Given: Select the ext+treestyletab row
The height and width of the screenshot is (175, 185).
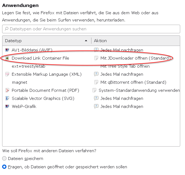Looking at the screenshot, I should coord(28,66).
